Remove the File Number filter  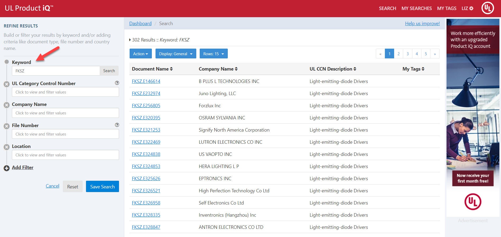tap(7, 126)
